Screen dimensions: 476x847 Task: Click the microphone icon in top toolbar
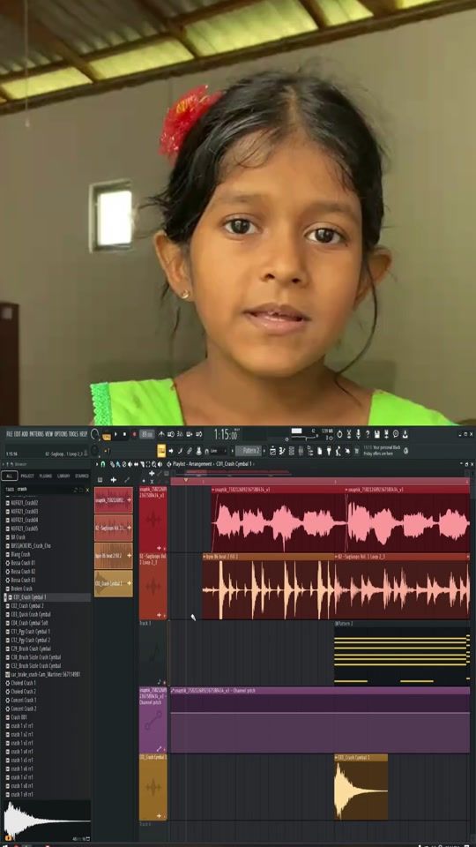(358, 434)
